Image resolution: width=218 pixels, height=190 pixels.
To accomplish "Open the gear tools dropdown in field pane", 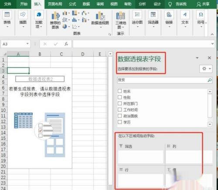I will tap(206, 69).
